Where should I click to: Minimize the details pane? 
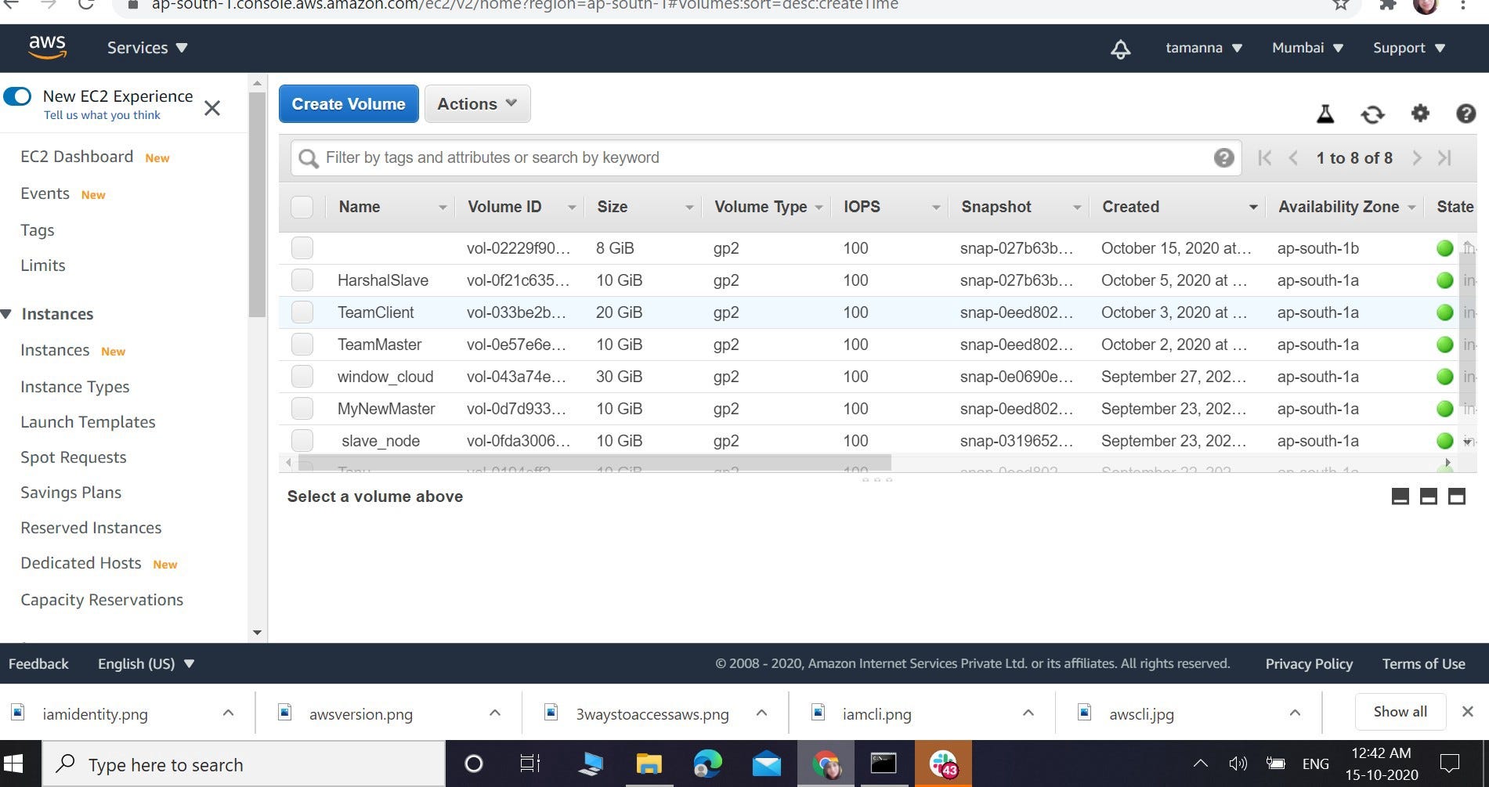point(1400,496)
